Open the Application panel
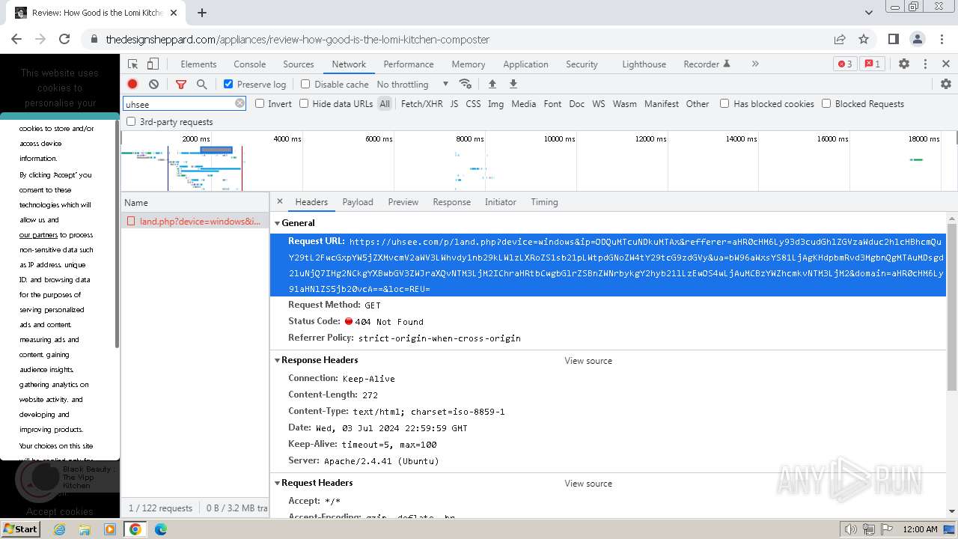 pos(525,64)
